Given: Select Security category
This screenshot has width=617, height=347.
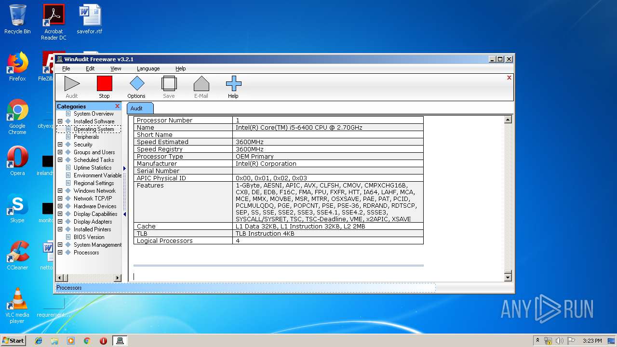Looking at the screenshot, I should [83, 145].
